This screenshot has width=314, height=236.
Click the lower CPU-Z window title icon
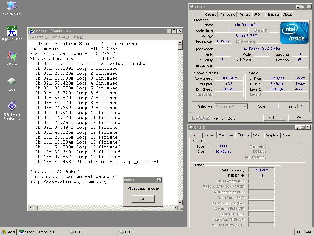point(191,128)
